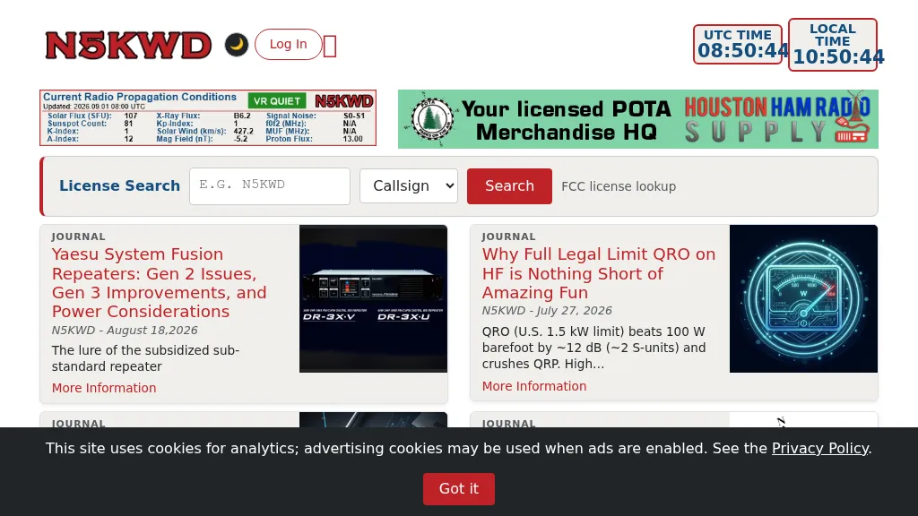The height and width of the screenshot is (516, 918).
Task: Click the lure of subsidized sub-standard repeater text
Action: point(145,358)
